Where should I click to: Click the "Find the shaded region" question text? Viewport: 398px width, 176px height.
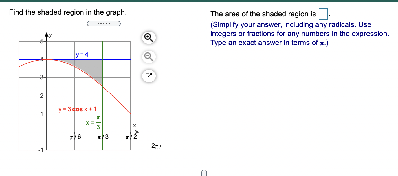(x=68, y=12)
